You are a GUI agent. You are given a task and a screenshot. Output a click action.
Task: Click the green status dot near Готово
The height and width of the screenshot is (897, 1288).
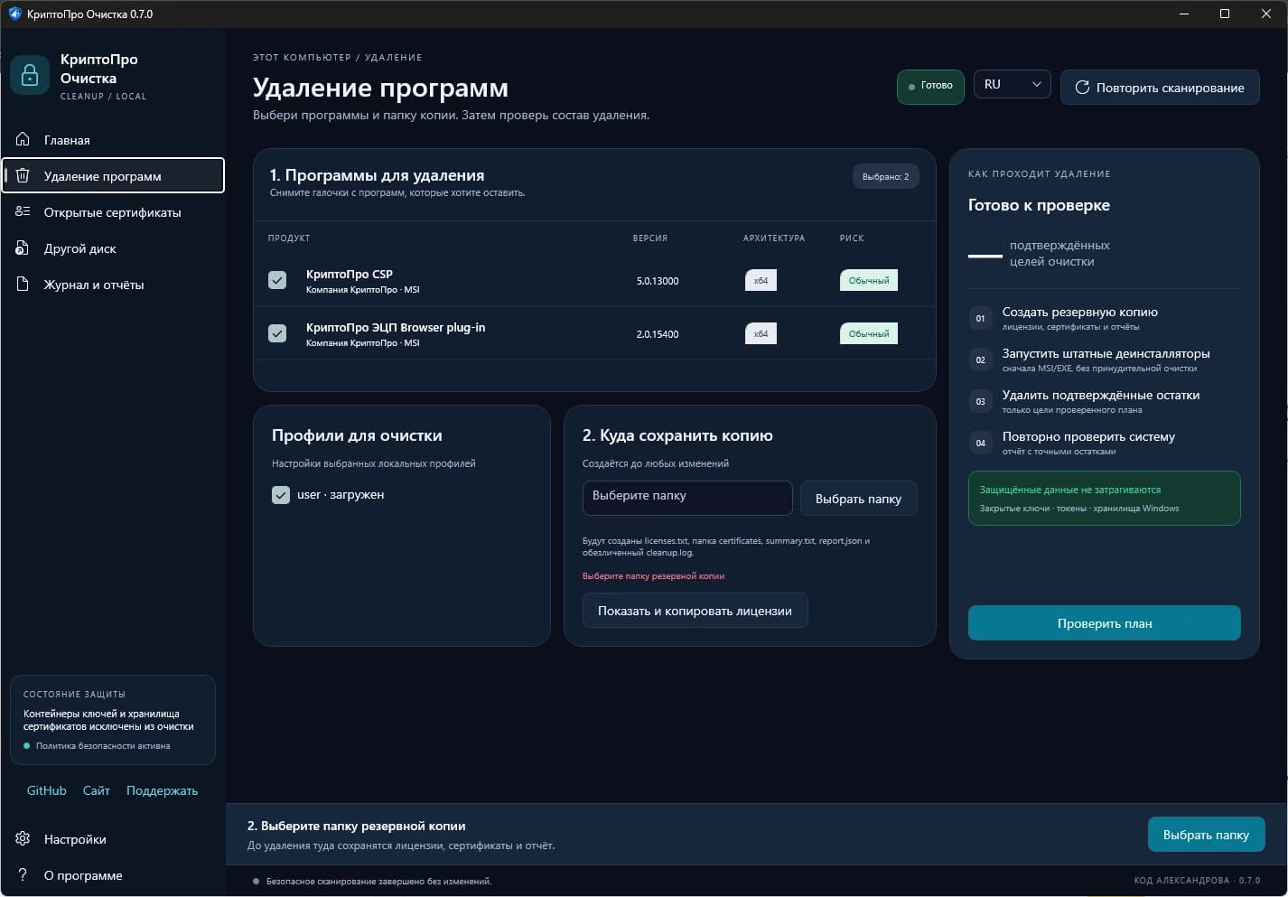pos(911,87)
